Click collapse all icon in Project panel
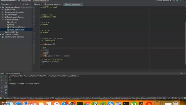Image resolution: width=186 pixels, height=105 pixels. click(23, 4)
